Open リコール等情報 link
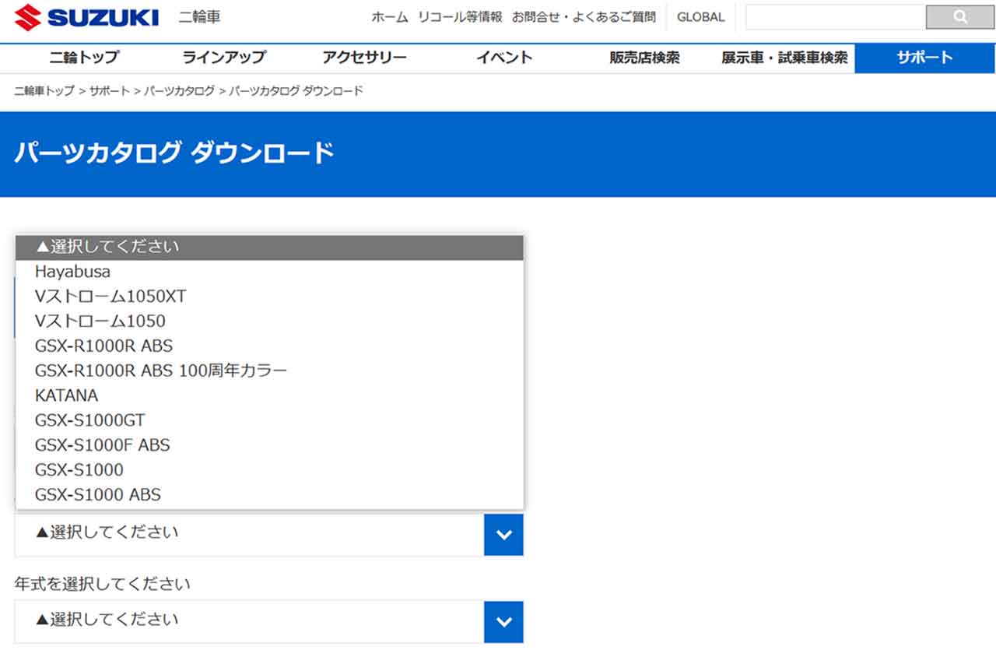 [x=460, y=16]
